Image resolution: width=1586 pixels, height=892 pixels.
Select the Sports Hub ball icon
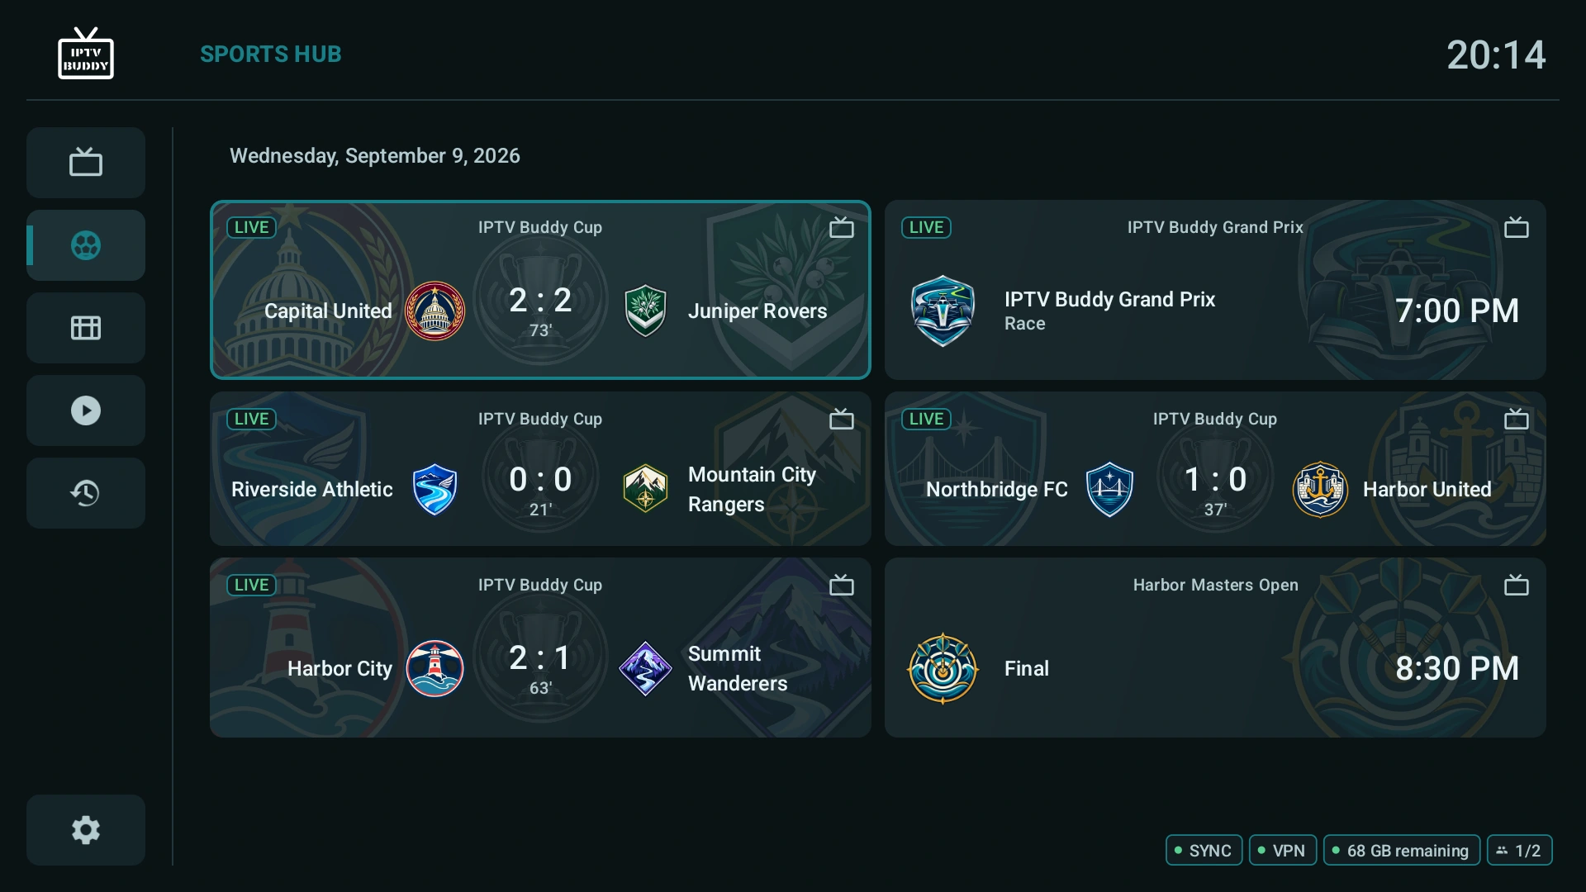pyautogui.click(x=86, y=245)
